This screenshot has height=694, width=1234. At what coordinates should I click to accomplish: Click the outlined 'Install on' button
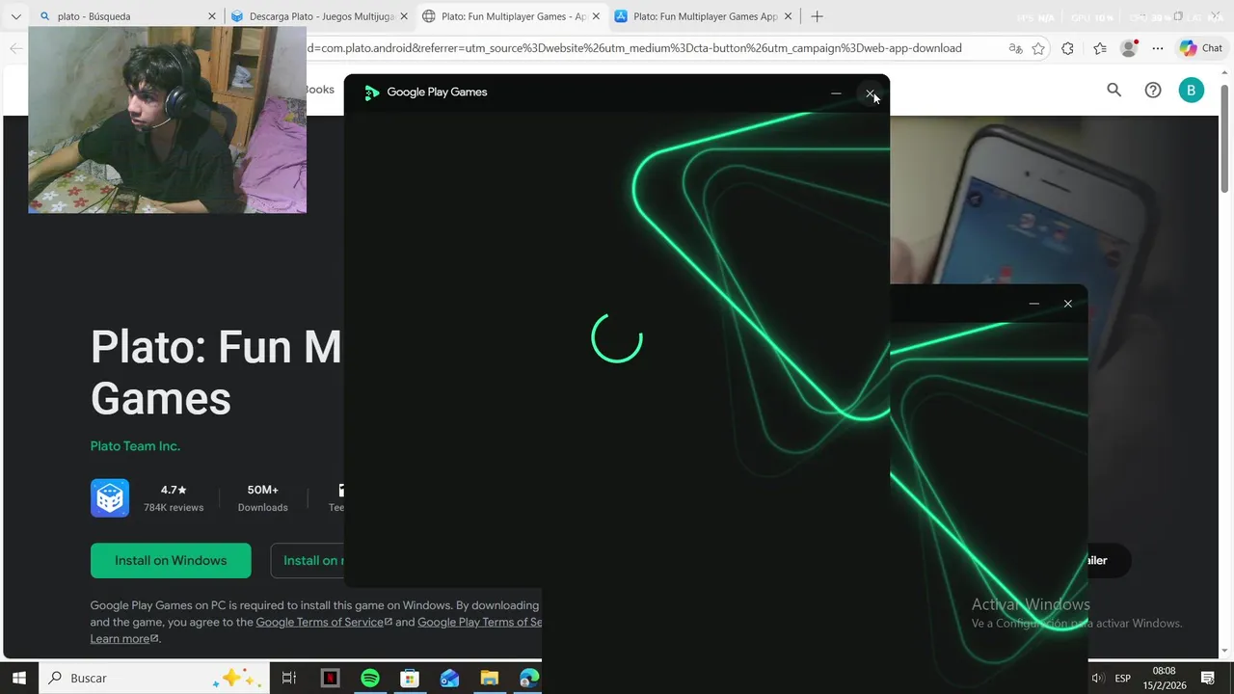pyautogui.click(x=308, y=561)
